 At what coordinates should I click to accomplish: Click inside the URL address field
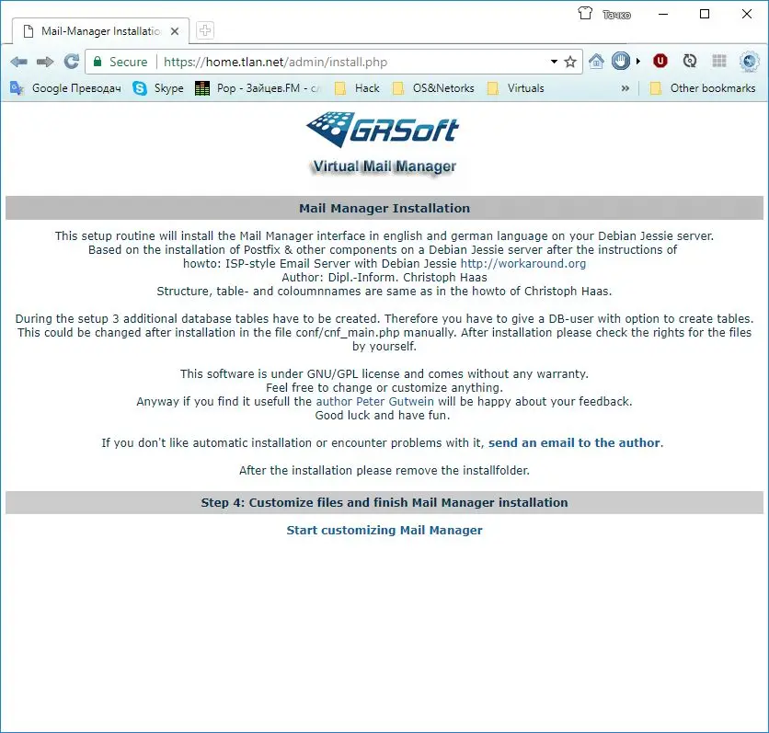[x=350, y=62]
